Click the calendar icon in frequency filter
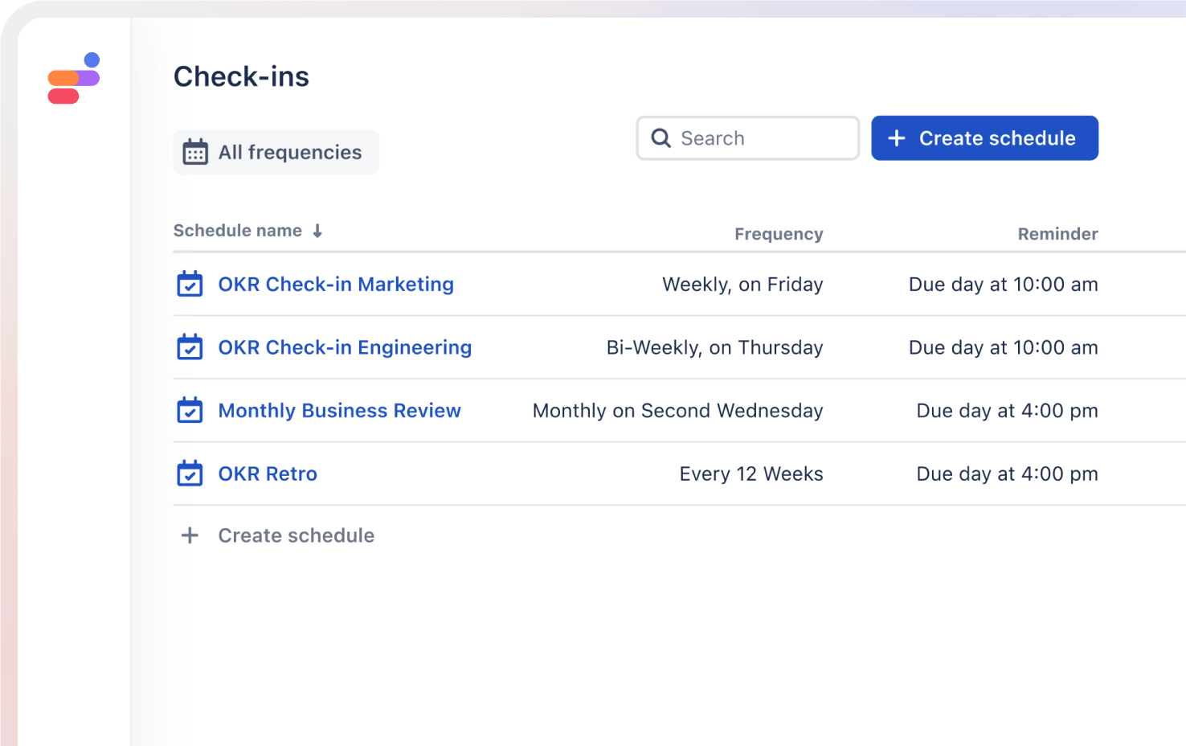This screenshot has height=746, width=1186. pyautogui.click(x=195, y=152)
